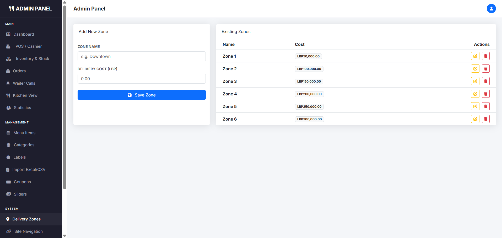Navigate to Kitchen View
The image size is (502, 238).
coord(25,95)
